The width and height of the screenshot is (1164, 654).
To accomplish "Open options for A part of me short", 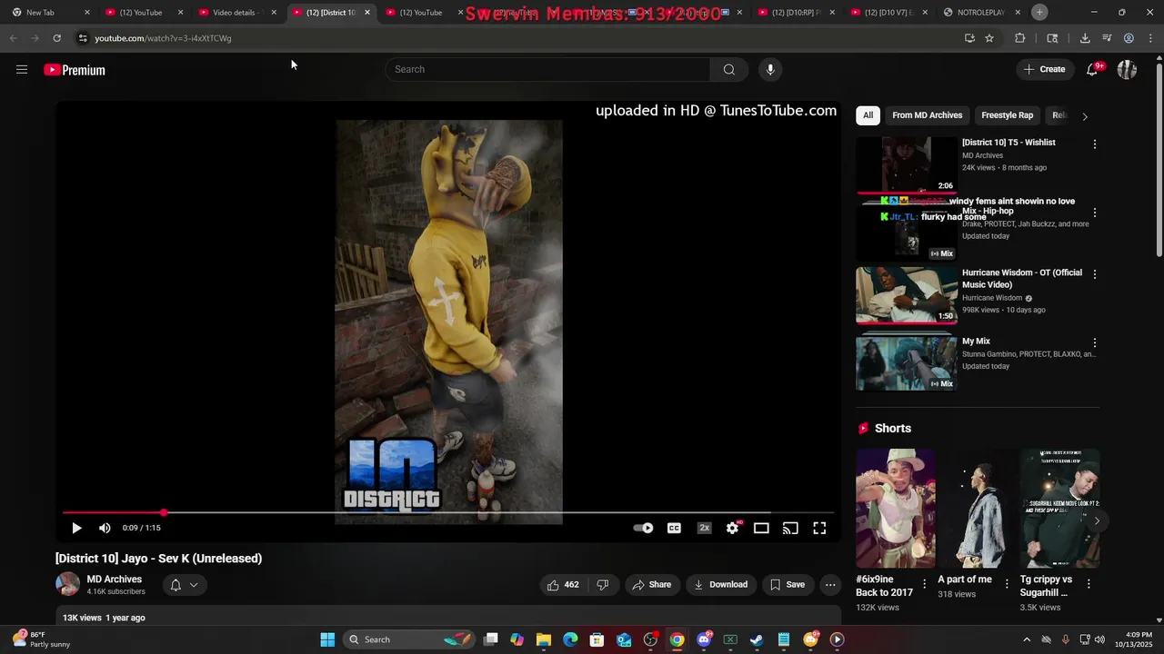I will pyautogui.click(x=1006, y=584).
